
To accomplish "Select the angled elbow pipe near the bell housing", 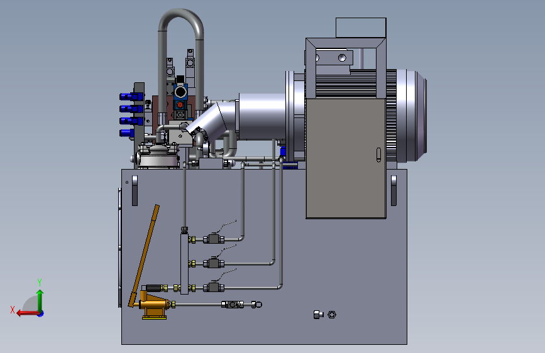I will coord(212,120).
